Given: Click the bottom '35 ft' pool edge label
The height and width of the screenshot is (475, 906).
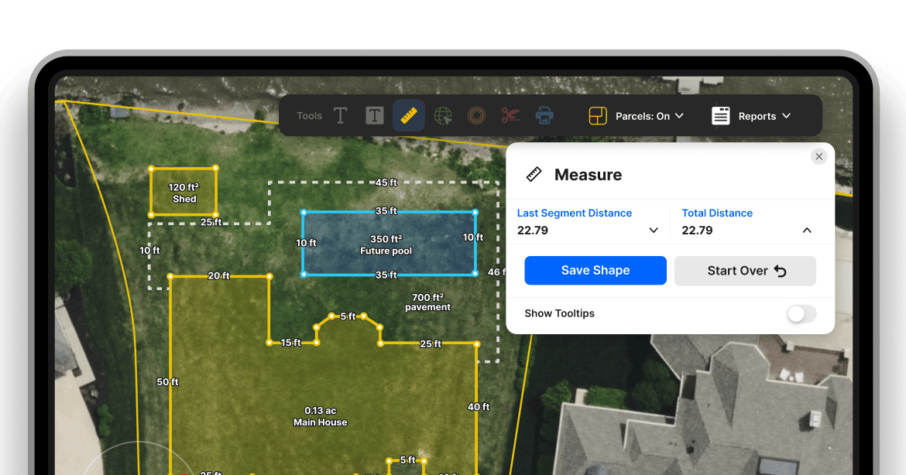Looking at the screenshot, I should (386, 275).
